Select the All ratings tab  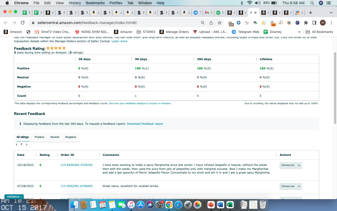point(23,137)
